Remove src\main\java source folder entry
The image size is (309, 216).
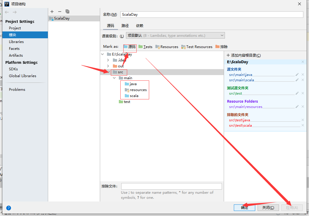(303, 74)
